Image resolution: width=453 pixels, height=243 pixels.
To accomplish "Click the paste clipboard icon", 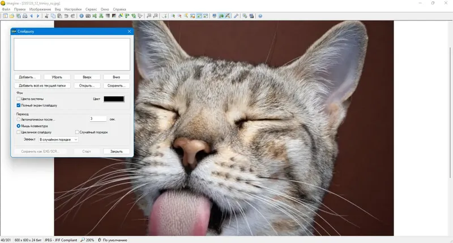I will [x=59, y=16].
